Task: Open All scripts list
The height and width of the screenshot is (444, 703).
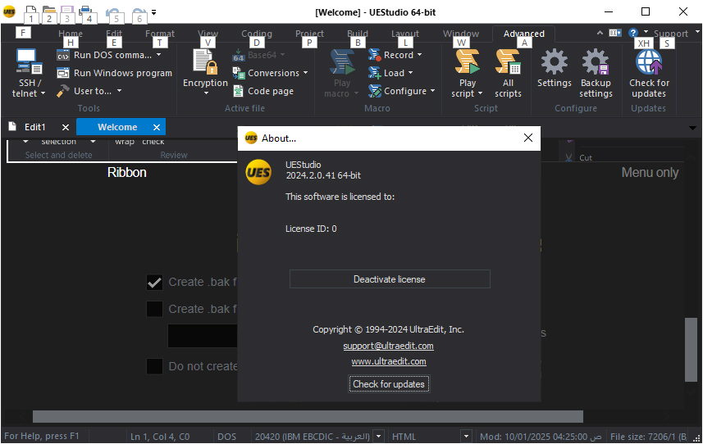Action: 508,73
